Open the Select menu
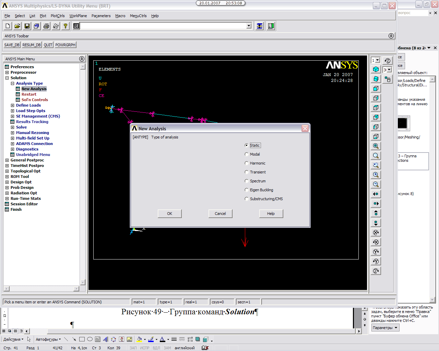Viewport: 439px width, 351px height. (20, 16)
